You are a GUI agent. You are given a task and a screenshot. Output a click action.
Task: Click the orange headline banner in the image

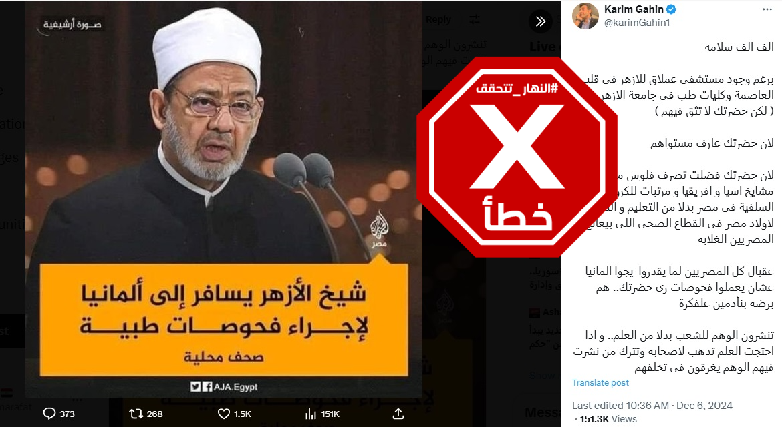coord(224,320)
